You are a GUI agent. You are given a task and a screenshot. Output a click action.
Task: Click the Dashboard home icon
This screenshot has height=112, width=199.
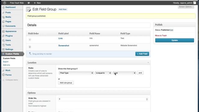click(x=3, y=7)
